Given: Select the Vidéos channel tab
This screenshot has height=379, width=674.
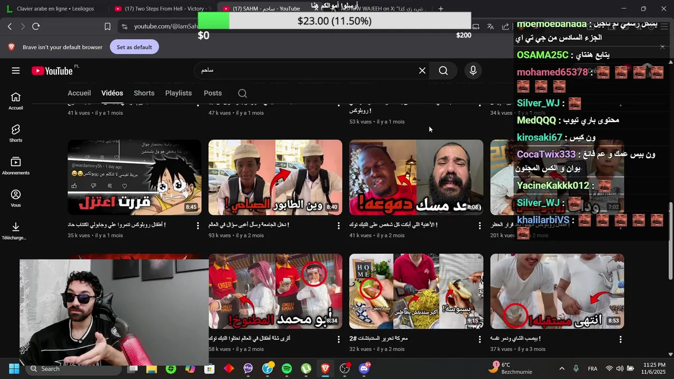Looking at the screenshot, I should pyautogui.click(x=112, y=93).
